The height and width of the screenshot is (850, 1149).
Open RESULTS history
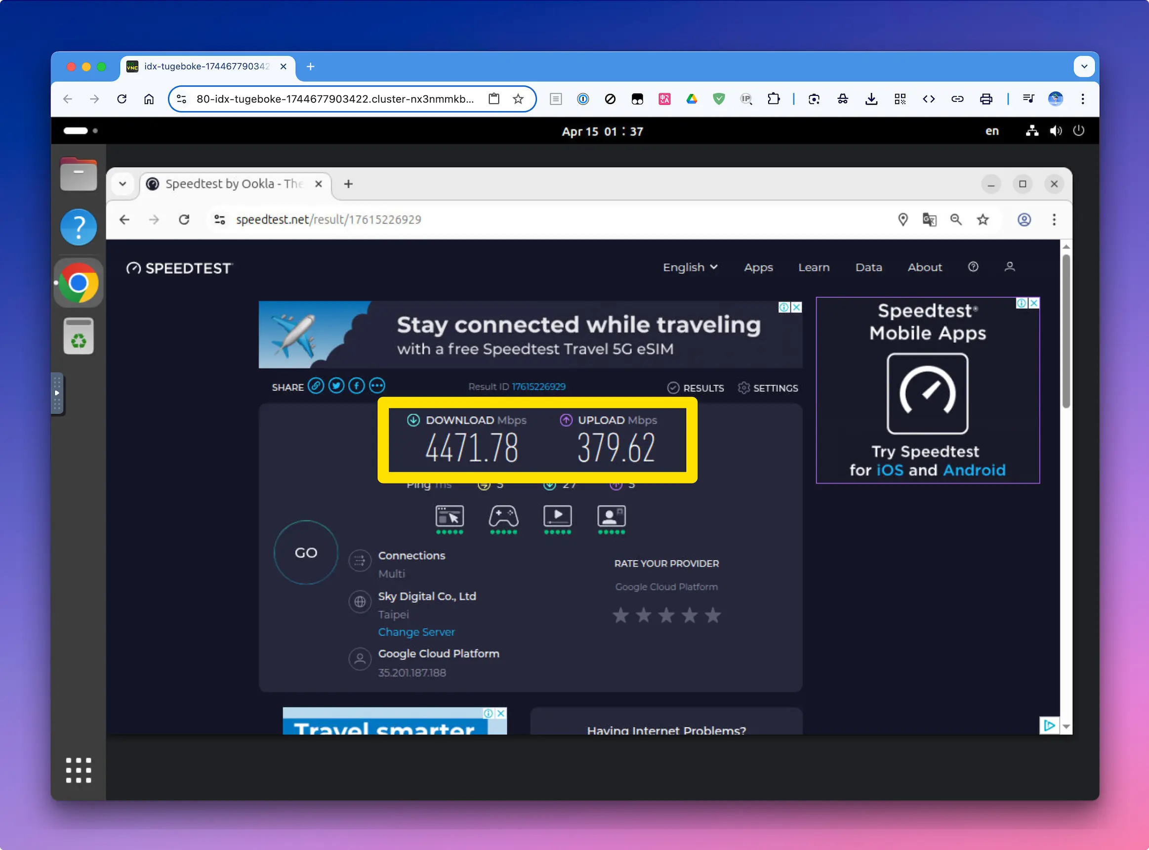(x=696, y=388)
